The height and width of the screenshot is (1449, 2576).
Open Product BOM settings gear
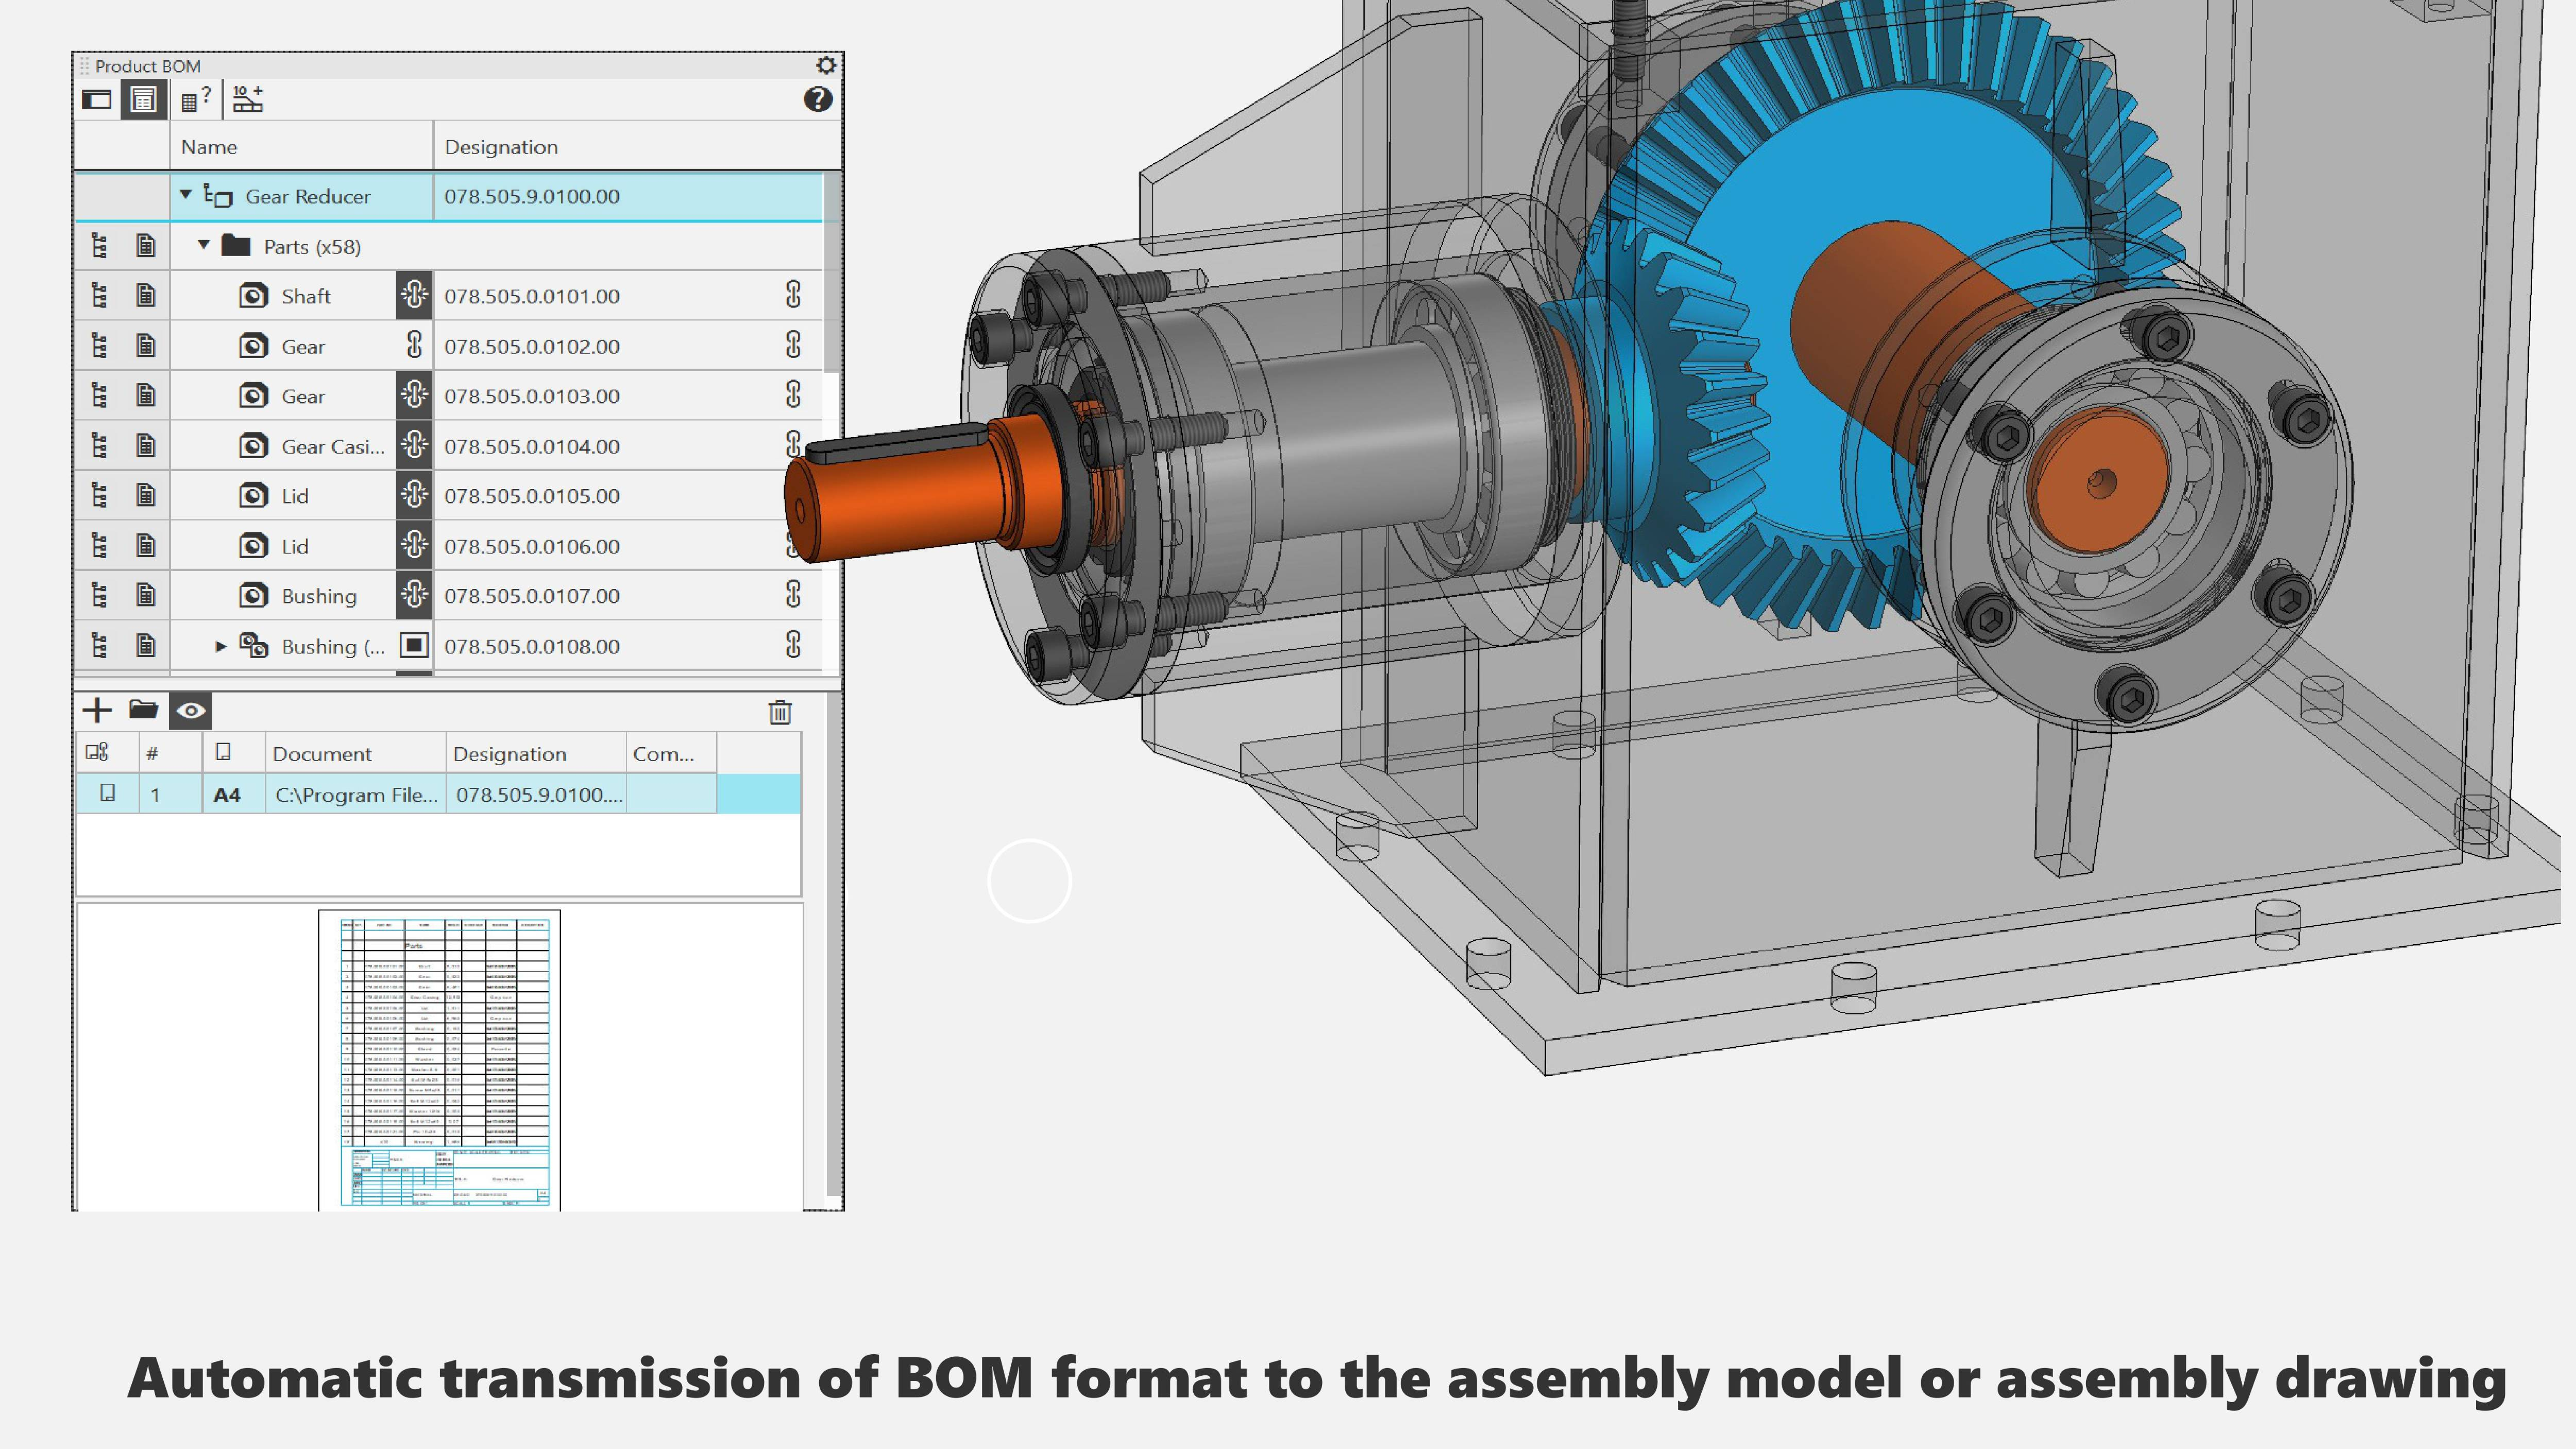tap(826, 65)
